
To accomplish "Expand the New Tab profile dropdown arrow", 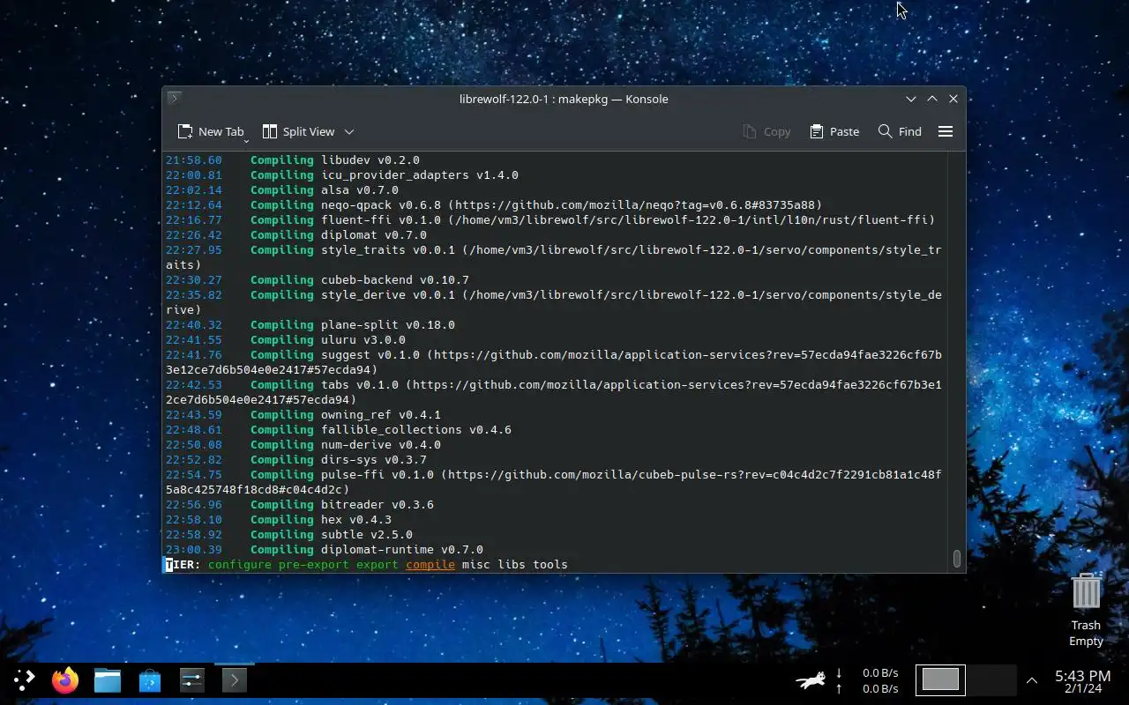I will pos(246,140).
